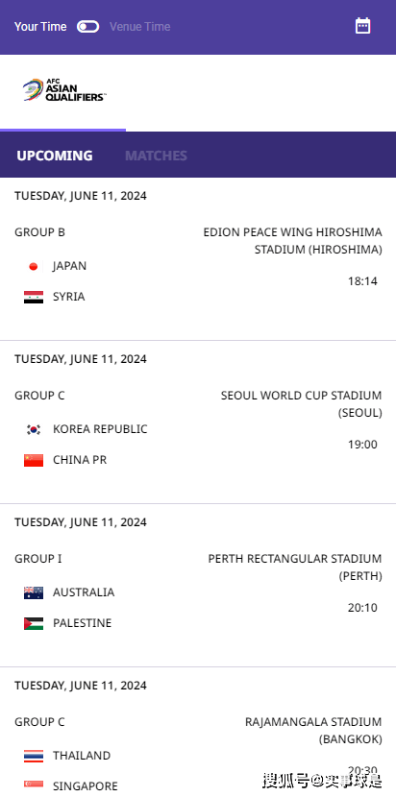Click the China PR flag icon
The width and height of the screenshot is (396, 797).
point(34,461)
